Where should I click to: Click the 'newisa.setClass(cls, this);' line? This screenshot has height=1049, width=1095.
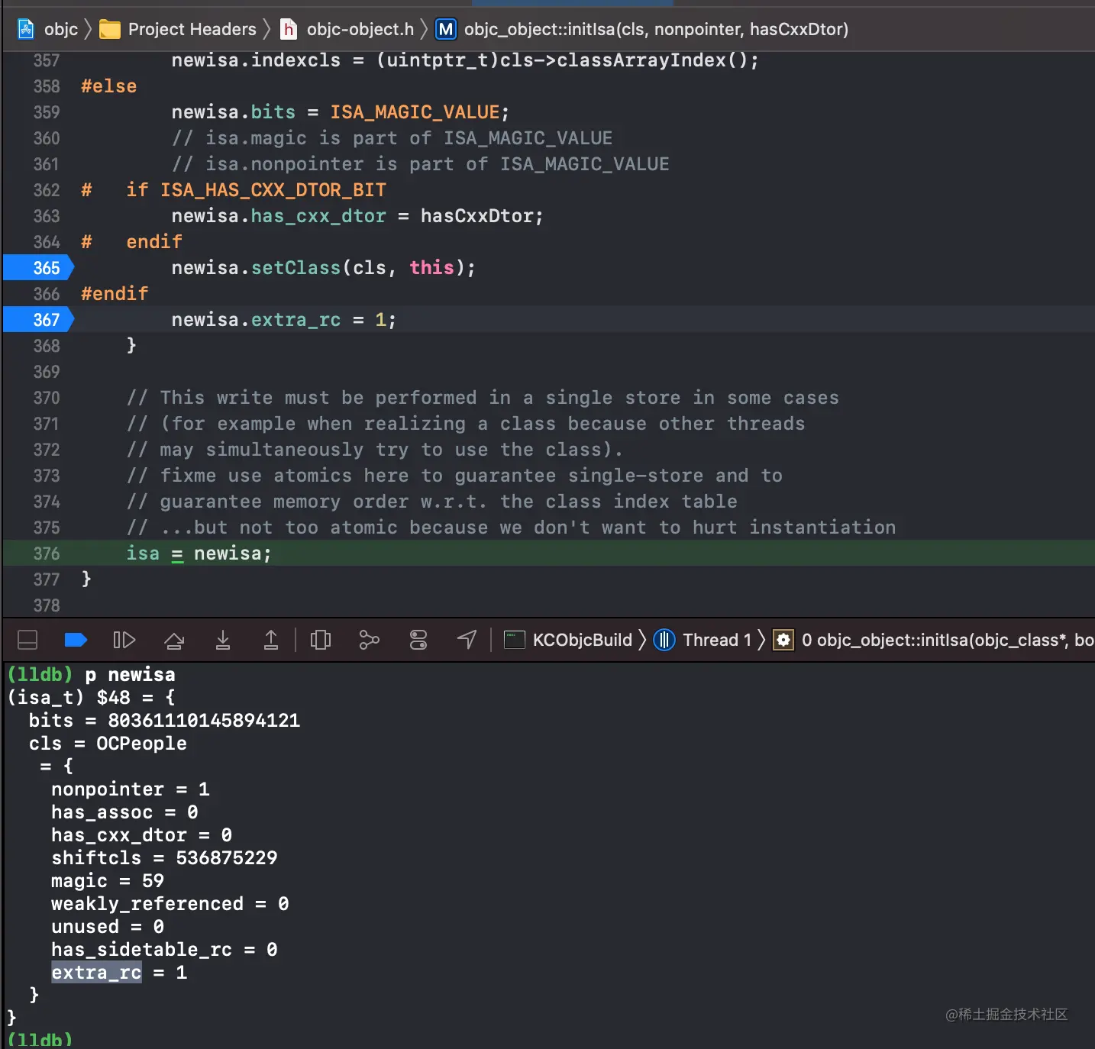(x=324, y=268)
